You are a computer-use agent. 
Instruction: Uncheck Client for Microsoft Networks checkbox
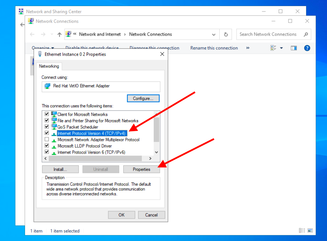pos(47,114)
